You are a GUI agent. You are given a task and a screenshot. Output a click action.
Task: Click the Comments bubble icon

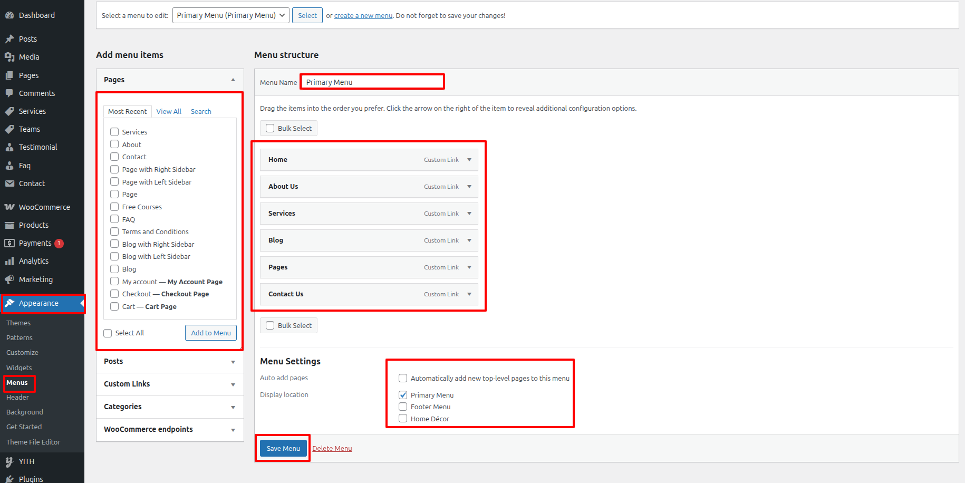tap(9, 93)
